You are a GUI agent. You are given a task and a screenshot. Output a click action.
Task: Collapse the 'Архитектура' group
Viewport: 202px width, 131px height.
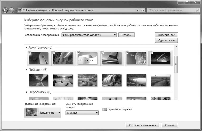click(26, 48)
